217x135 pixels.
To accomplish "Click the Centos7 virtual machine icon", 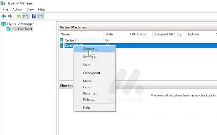I will pyautogui.click(x=62, y=40).
